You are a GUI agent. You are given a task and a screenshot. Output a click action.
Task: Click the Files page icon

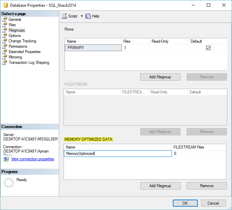[x=4, y=25]
